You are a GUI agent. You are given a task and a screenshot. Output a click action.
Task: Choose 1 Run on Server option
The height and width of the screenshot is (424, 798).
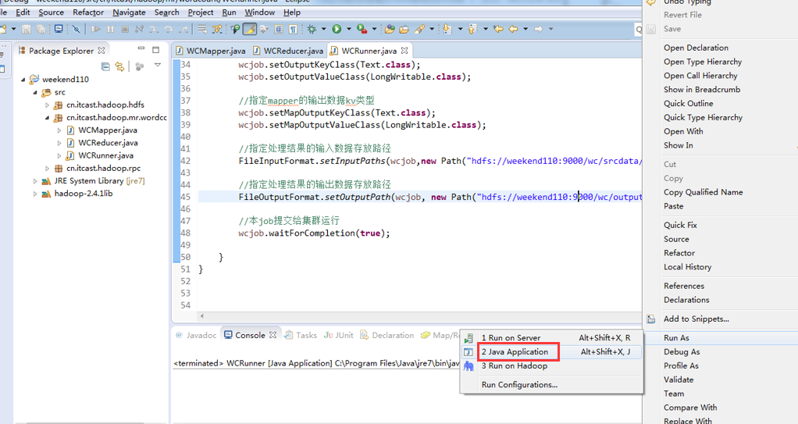tap(552, 337)
